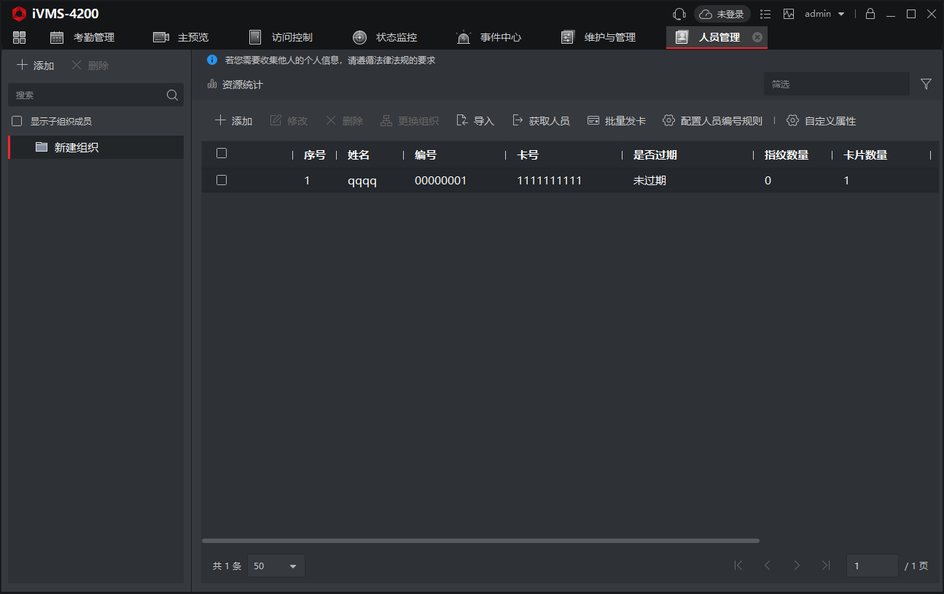The width and height of the screenshot is (944, 594).
Task: Click 删除 in person toolbar
Action: pos(344,121)
